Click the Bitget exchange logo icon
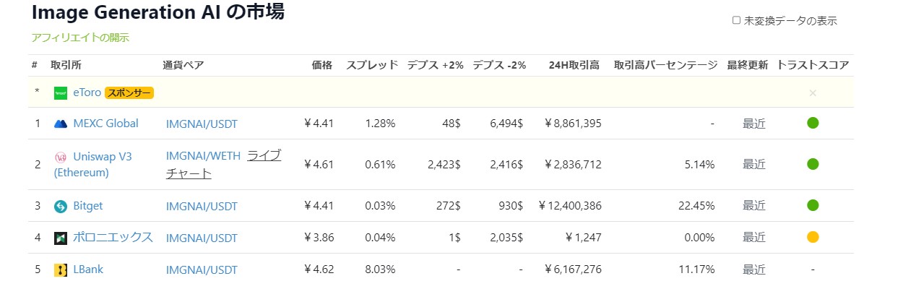Screen dimensions: 898x302 61,207
